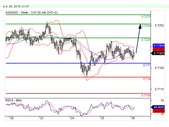This screenshot has height=127, width=169.
Task: Click the red 0.7105 support label
Action: click(146, 95)
